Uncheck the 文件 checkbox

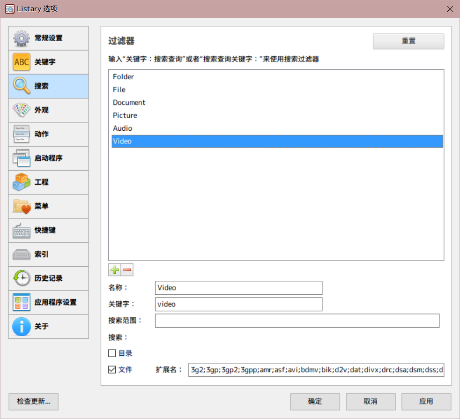(112, 369)
